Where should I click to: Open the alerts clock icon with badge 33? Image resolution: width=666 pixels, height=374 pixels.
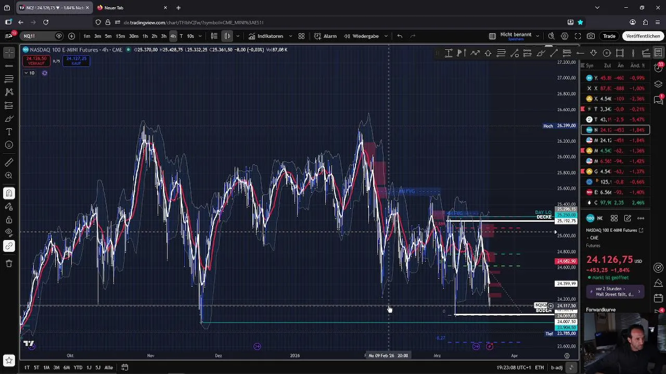658,68
